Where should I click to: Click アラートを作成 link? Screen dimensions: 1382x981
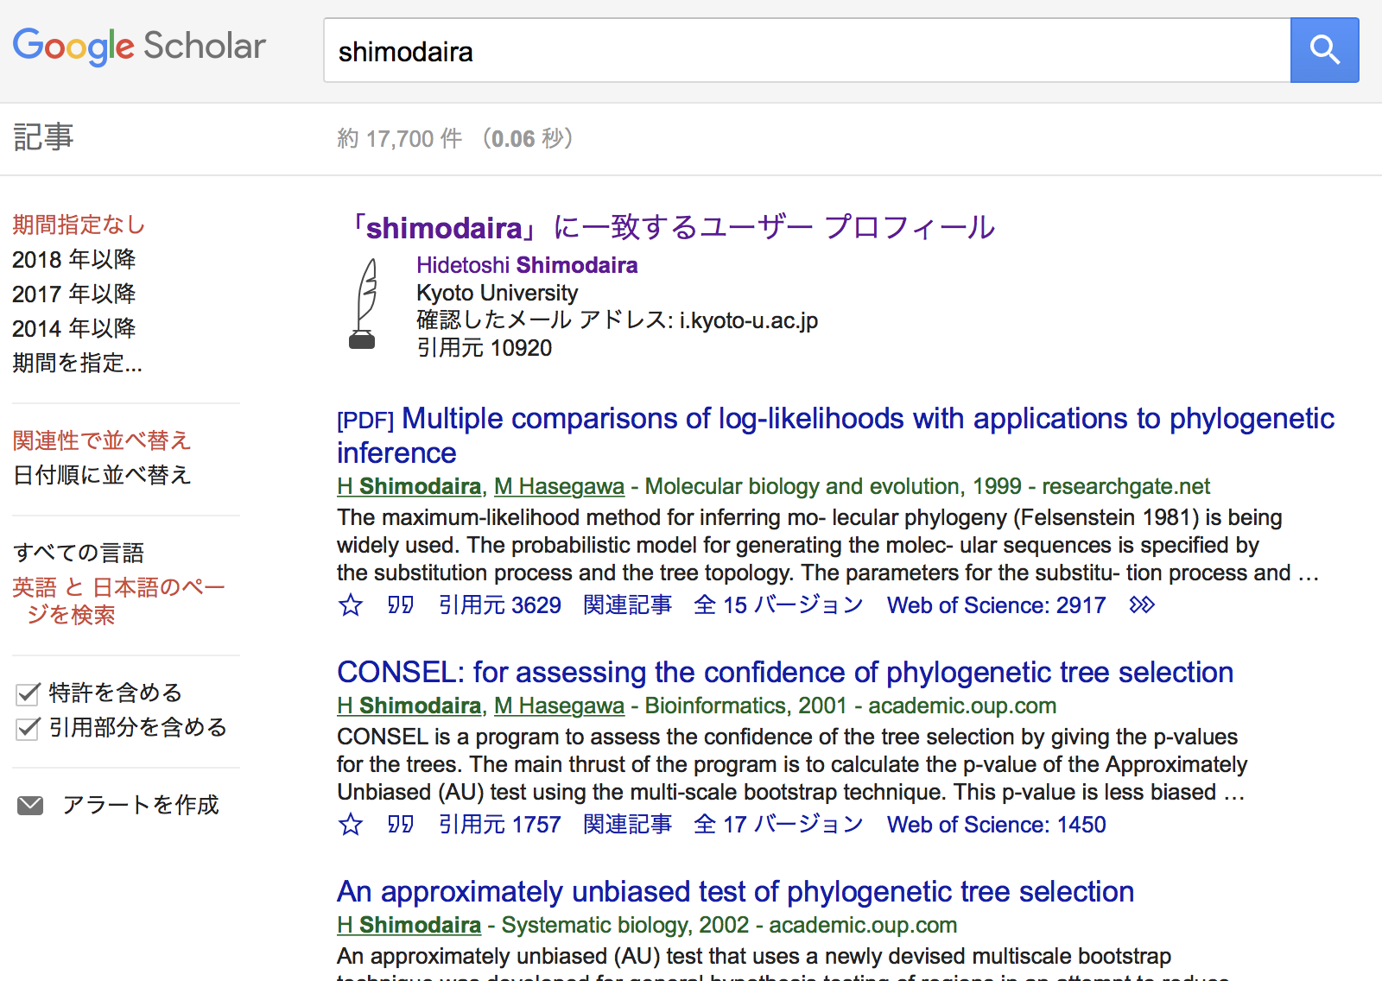141,806
